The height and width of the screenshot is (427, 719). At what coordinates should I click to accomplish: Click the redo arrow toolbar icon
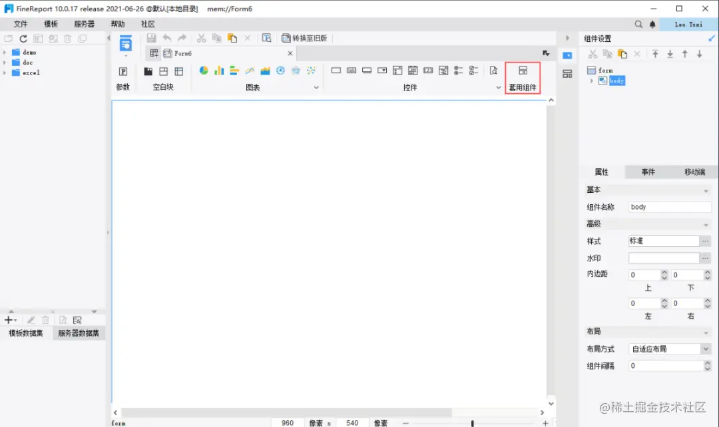182,38
